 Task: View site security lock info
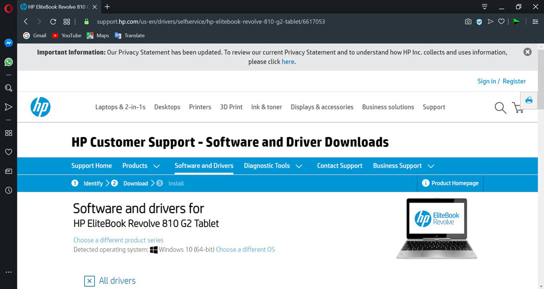click(86, 22)
